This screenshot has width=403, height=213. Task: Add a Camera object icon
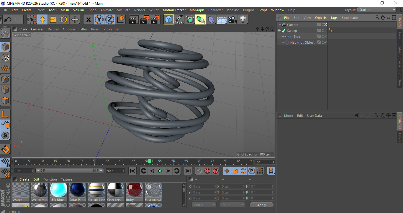tap(232, 20)
